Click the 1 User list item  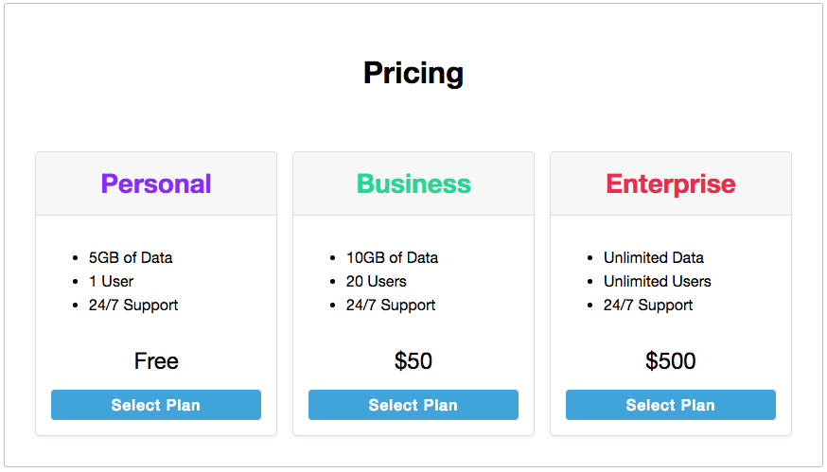pyautogui.click(x=111, y=281)
